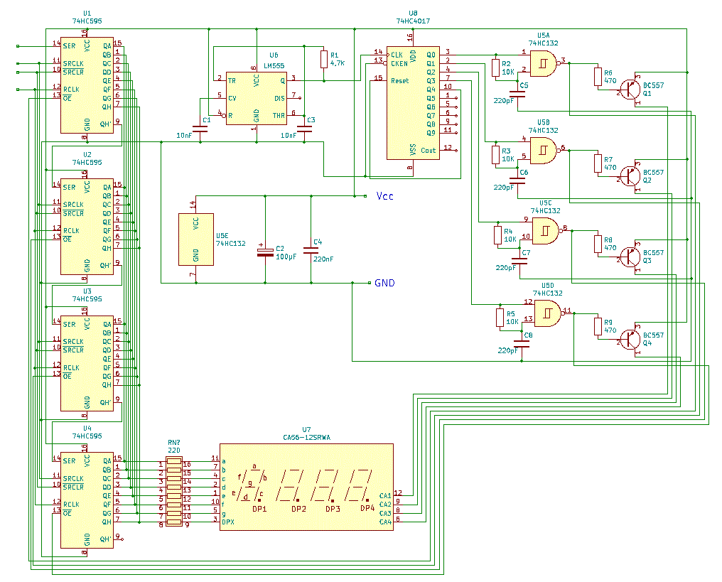Select the U3 74HC595 shift register
Screen dimensions: 722x582
coord(87,363)
